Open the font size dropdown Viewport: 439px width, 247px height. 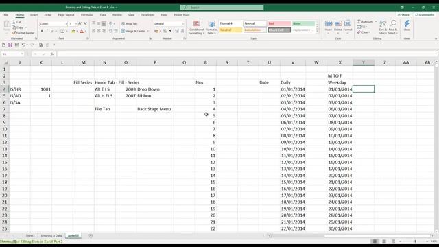76,24
